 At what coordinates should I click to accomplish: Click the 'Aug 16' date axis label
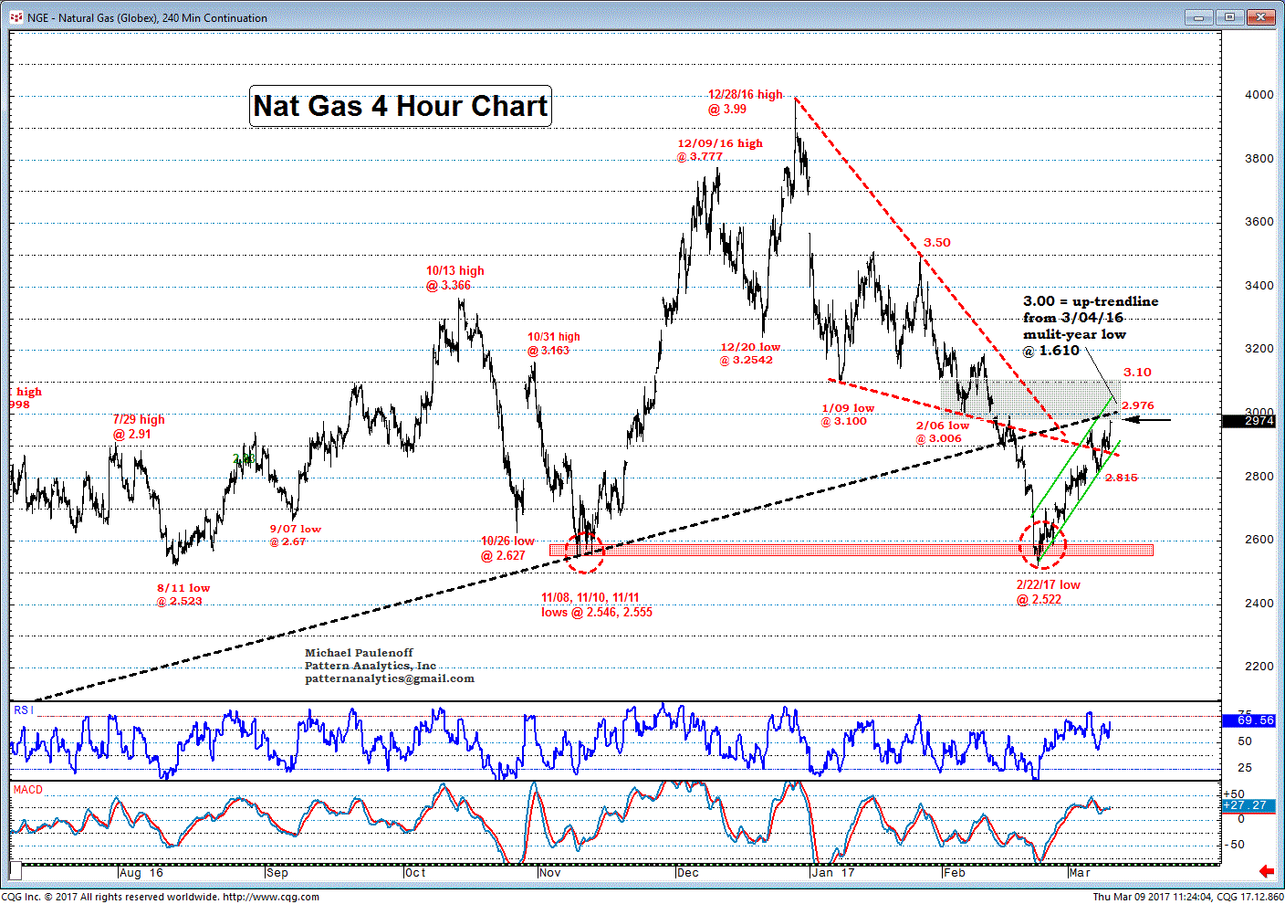141,873
